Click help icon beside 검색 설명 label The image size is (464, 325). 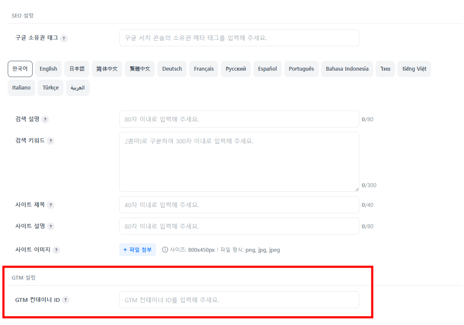click(x=45, y=119)
